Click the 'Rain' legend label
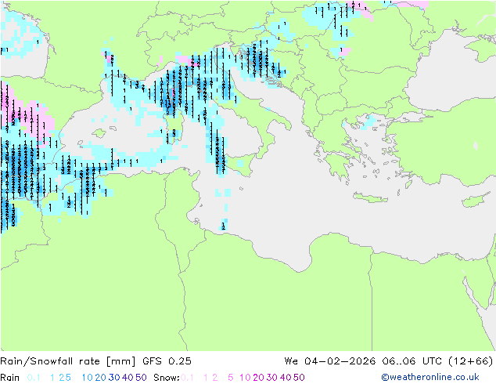Screen dimensions: 496x384 click(x=10, y=378)
